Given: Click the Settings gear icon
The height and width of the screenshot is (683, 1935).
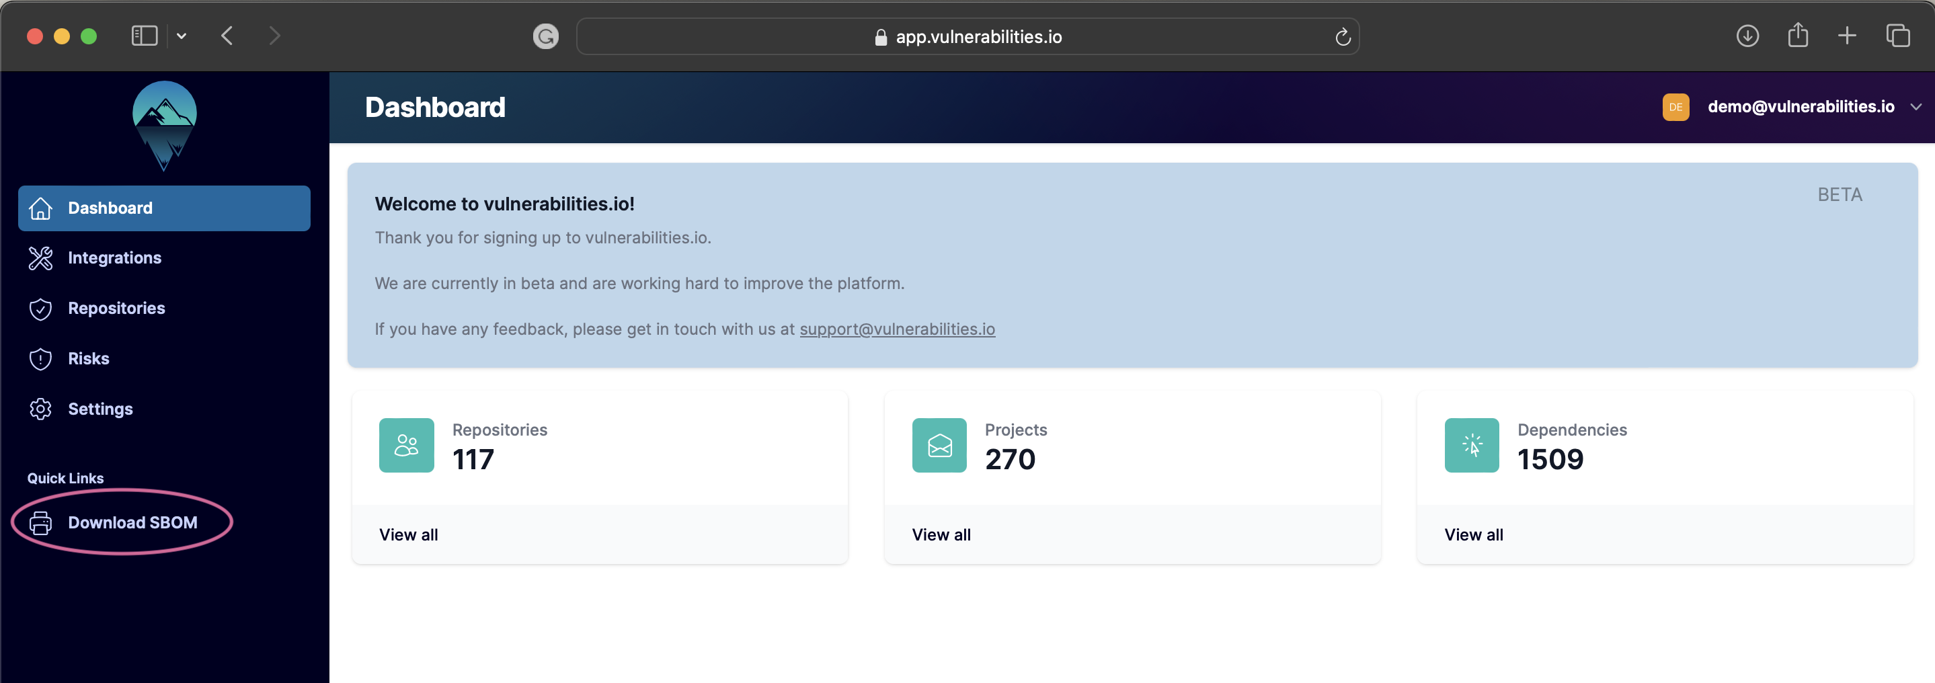Looking at the screenshot, I should point(40,409).
